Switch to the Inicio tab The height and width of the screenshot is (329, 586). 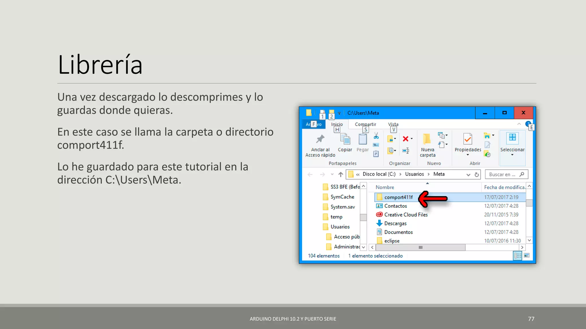pos(337,124)
